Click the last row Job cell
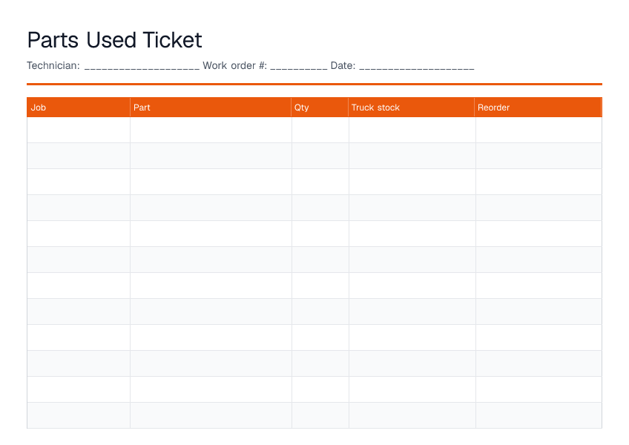This screenshot has width=629, height=445. click(79, 415)
